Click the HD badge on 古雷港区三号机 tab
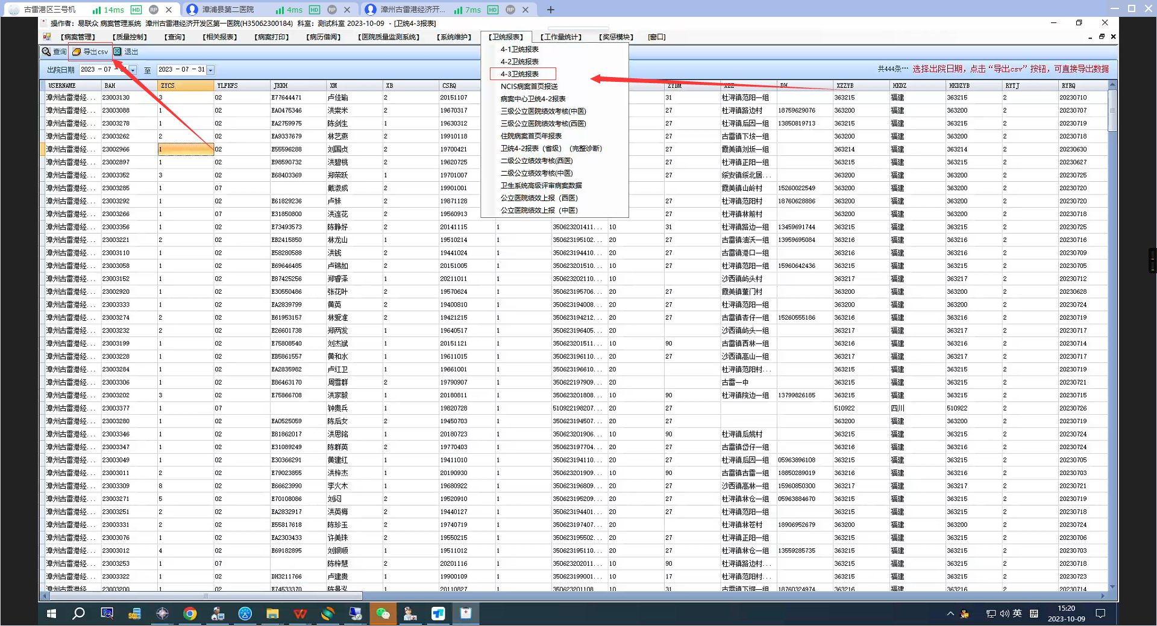Screen dimensions: 1157x626 136,10
